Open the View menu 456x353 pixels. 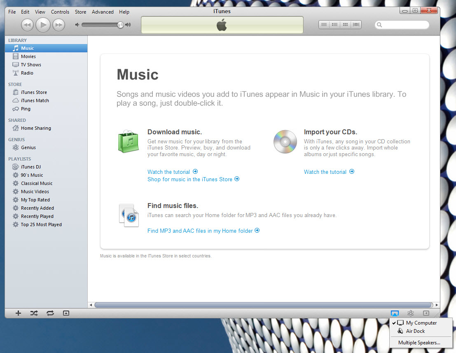click(40, 12)
